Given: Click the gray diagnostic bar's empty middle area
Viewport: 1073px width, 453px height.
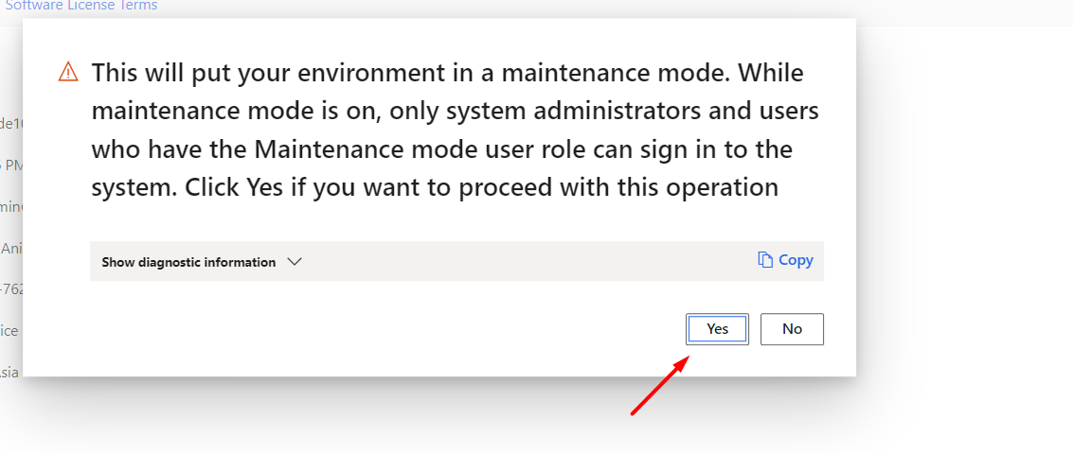Looking at the screenshot, I should click(521, 261).
